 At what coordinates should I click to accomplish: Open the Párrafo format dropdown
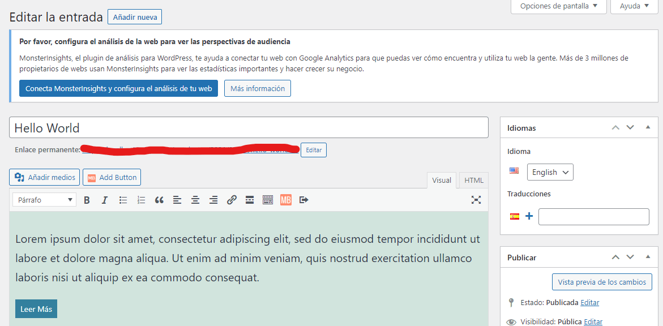pos(45,200)
